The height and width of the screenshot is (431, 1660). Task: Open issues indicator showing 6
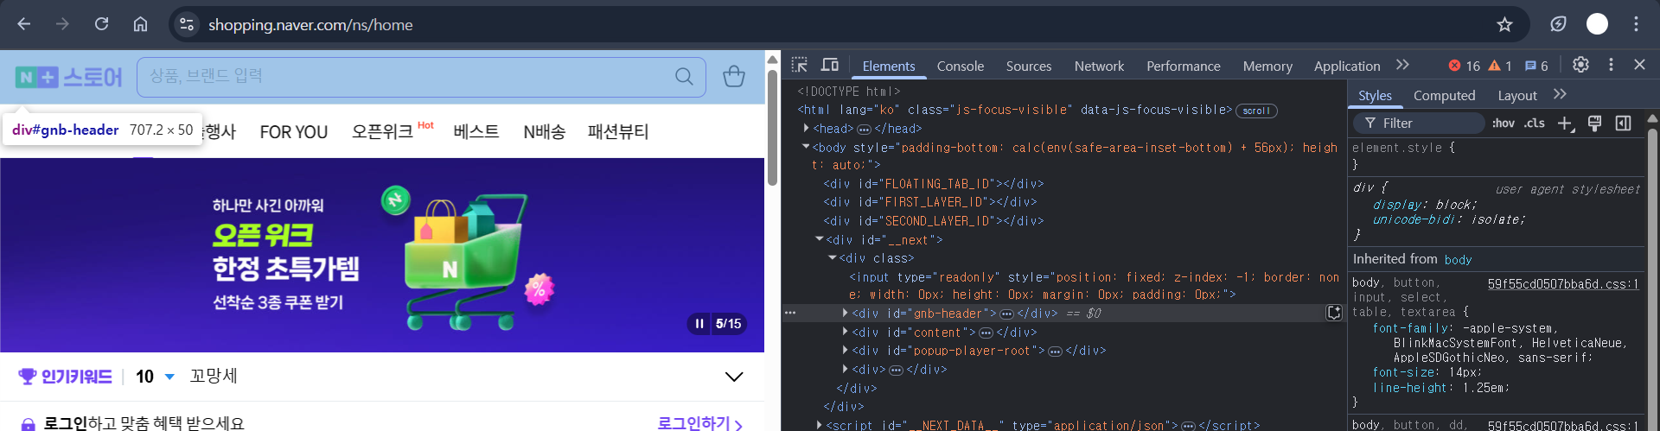pyautogui.click(x=1536, y=66)
